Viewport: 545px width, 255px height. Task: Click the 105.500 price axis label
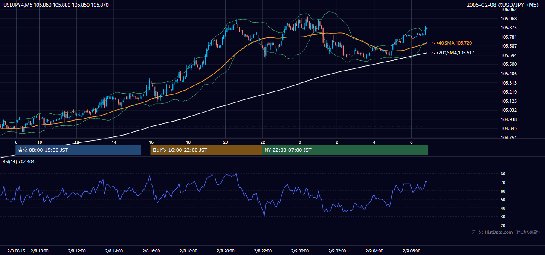click(509, 64)
